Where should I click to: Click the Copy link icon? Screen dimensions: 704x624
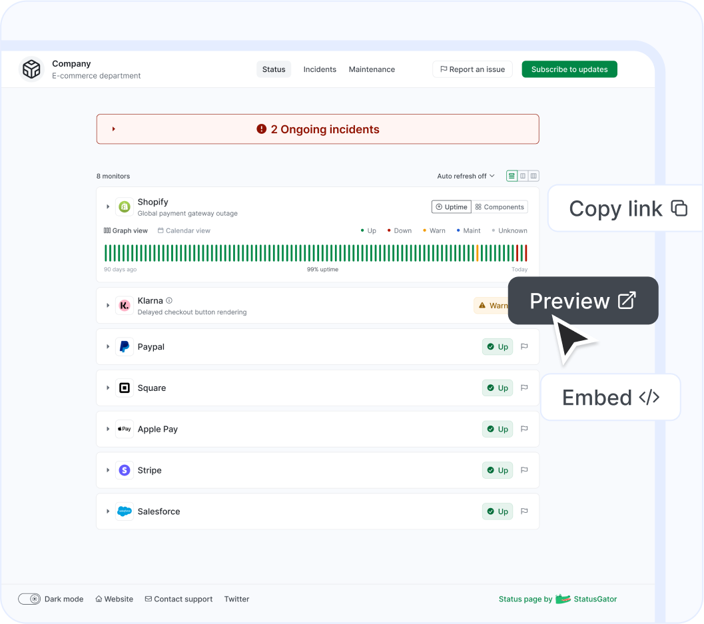point(680,208)
